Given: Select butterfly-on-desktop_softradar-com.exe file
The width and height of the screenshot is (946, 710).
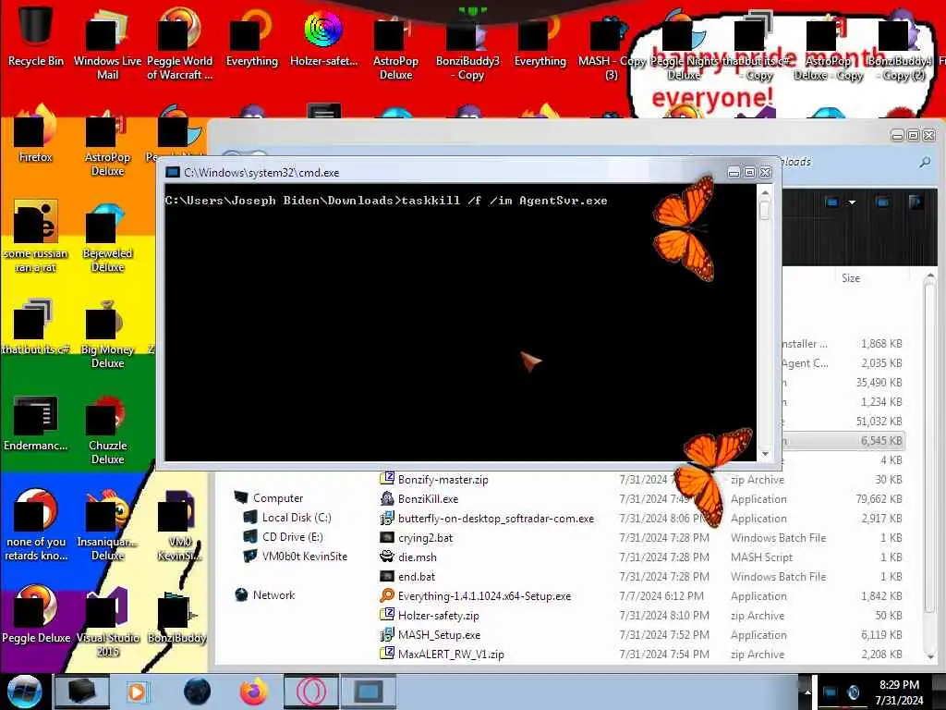Looking at the screenshot, I should point(495,518).
